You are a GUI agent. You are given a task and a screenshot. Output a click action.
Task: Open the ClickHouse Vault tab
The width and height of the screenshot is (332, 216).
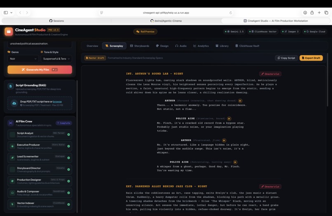click(x=247, y=46)
